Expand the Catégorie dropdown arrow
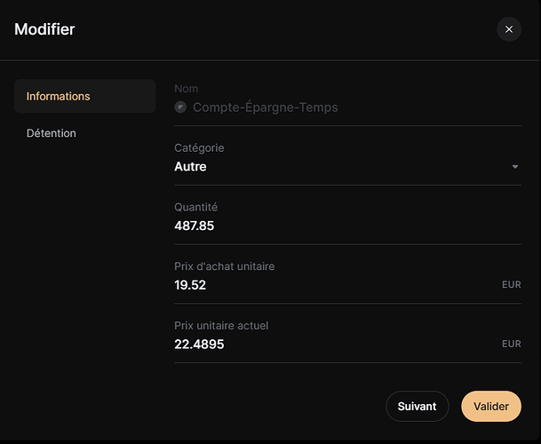This screenshot has width=541, height=444. pyautogui.click(x=514, y=167)
